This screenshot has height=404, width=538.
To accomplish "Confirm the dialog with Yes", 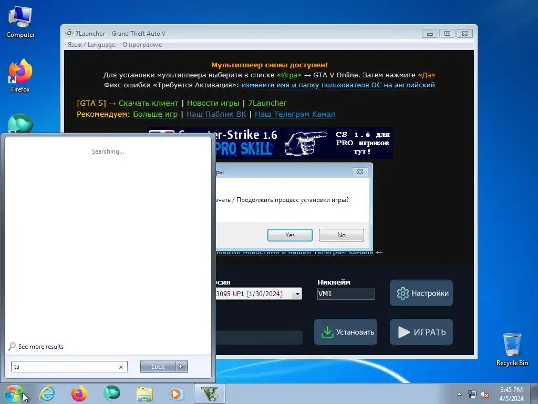I will [x=290, y=235].
